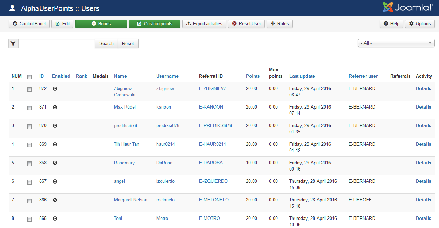
Task: Focus the search filter text field
Action: pyautogui.click(x=57, y=43)
